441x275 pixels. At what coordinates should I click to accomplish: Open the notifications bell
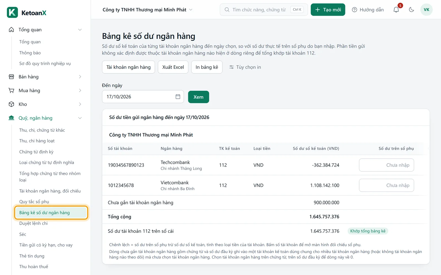[x=396, y=10]
